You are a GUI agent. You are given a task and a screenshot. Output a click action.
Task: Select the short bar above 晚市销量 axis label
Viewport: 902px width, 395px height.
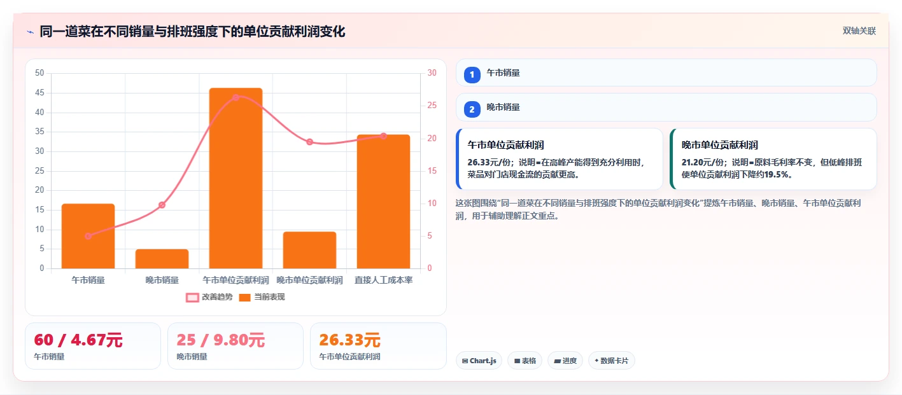(x=162, y=259)
